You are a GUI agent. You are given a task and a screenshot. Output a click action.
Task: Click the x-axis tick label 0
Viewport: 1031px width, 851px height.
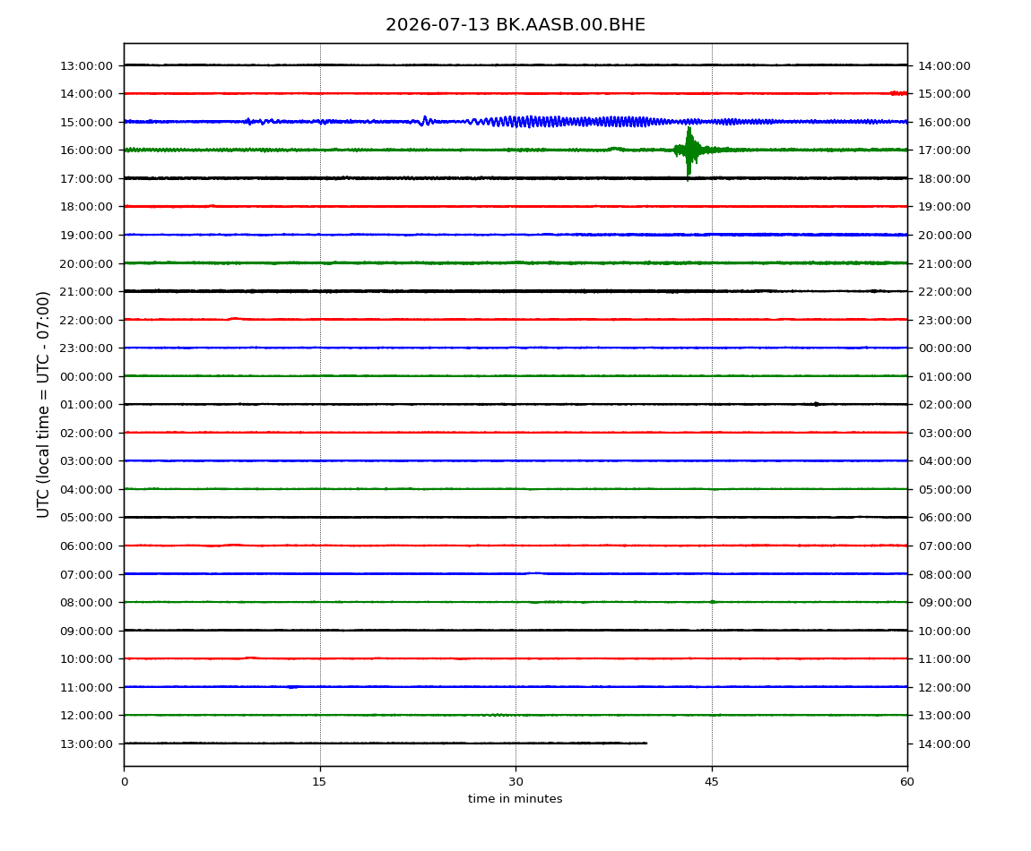point(125,782)
